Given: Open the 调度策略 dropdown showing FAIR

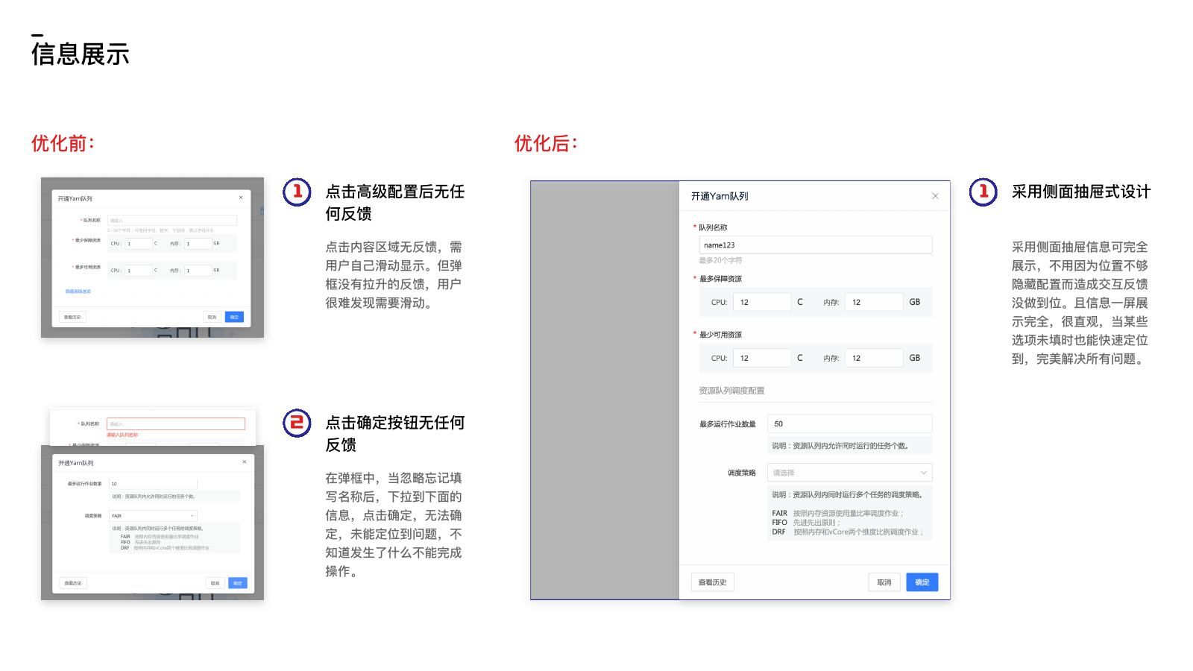Looking at the screenshot, I should 153,516.
